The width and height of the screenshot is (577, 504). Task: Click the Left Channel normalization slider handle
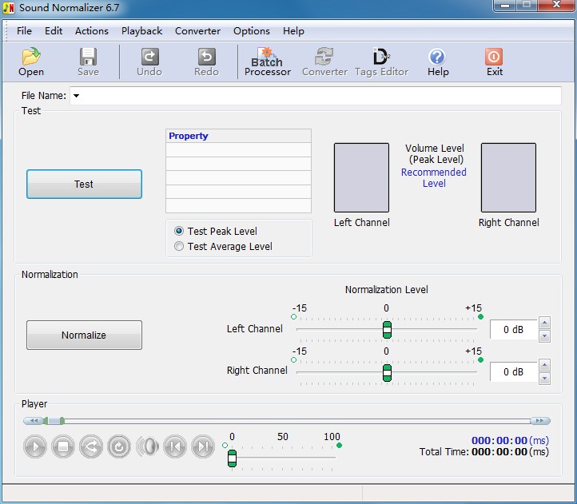[387, 330]
